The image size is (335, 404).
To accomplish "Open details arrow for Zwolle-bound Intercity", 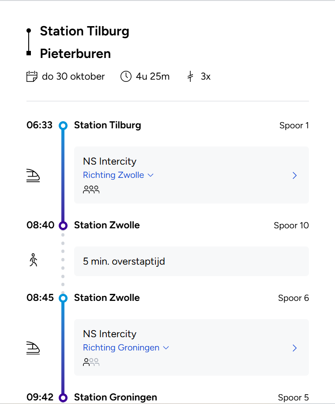I will click(x=295, y=176).
